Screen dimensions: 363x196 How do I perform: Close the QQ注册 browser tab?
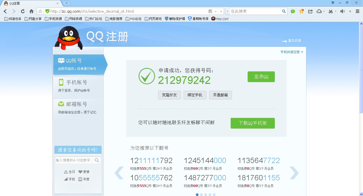pyautogui.click(x=58, y=3)
